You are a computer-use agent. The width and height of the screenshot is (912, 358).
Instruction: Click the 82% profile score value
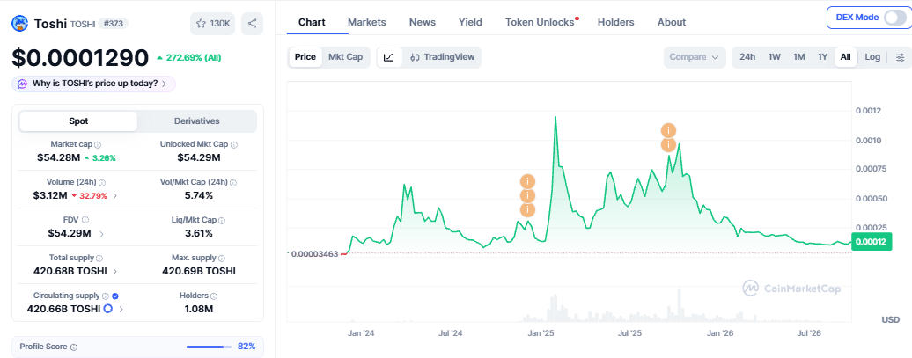[x=246, y=347]
